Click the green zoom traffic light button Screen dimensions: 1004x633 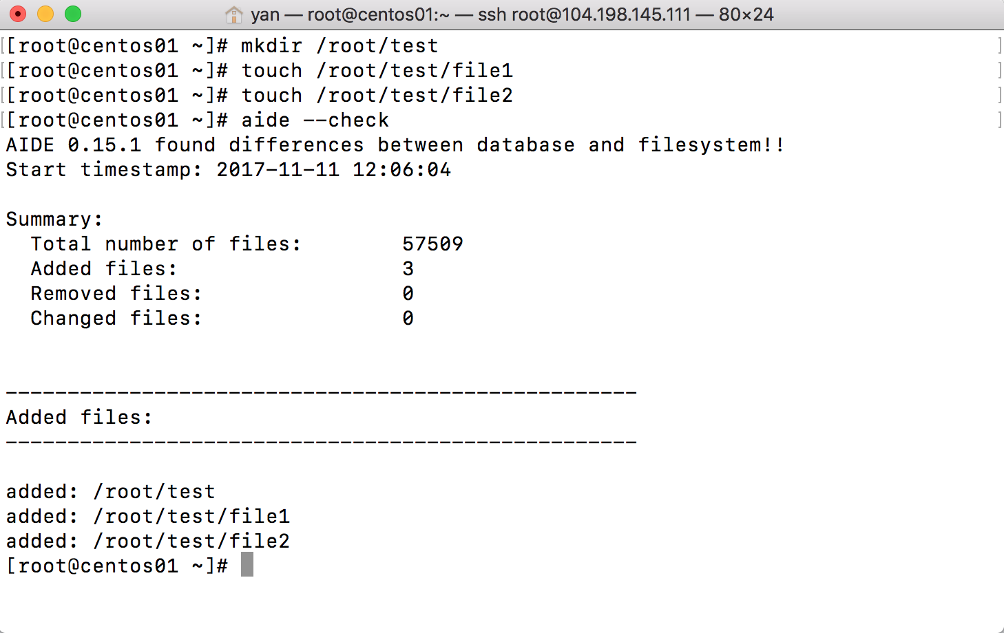click(x=72, y=13)
